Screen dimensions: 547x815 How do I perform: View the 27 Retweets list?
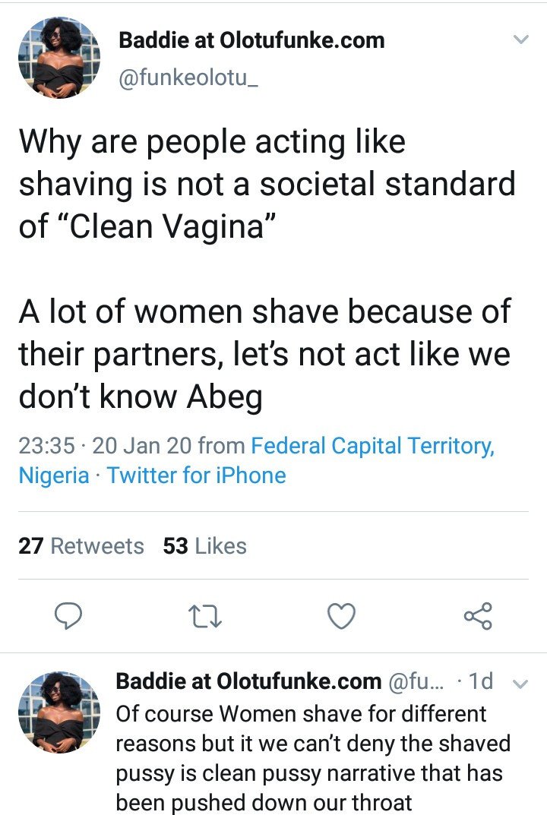click(x=81, y=546)
